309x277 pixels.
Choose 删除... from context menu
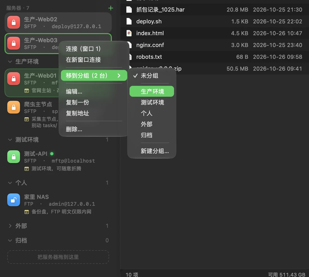pyautogui.click(x=94, y=129)
